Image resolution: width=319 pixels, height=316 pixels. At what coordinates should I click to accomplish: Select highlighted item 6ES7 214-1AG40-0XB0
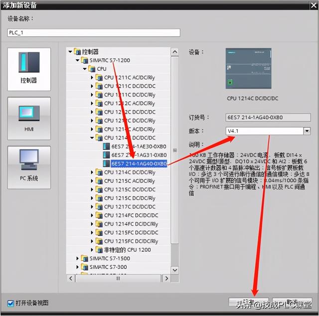click(139, 163)
